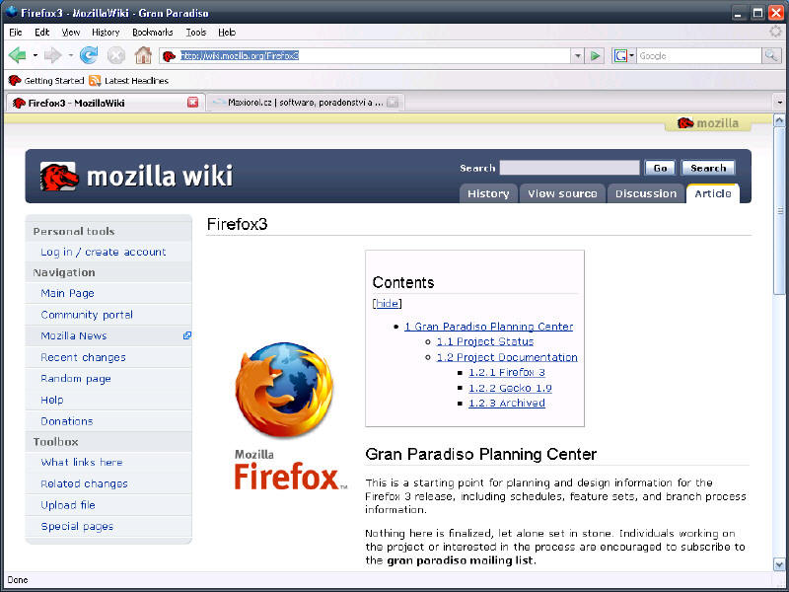Screen dimensions: 789x592
Task: Click the Google search engine icon
Action: point(620,56)
